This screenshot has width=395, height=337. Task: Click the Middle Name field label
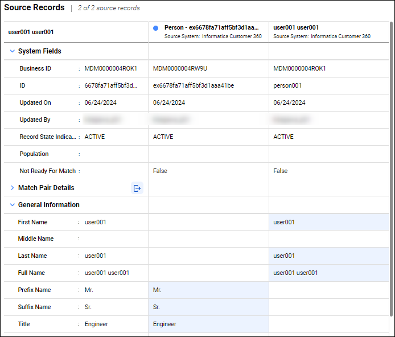point(36,239)
